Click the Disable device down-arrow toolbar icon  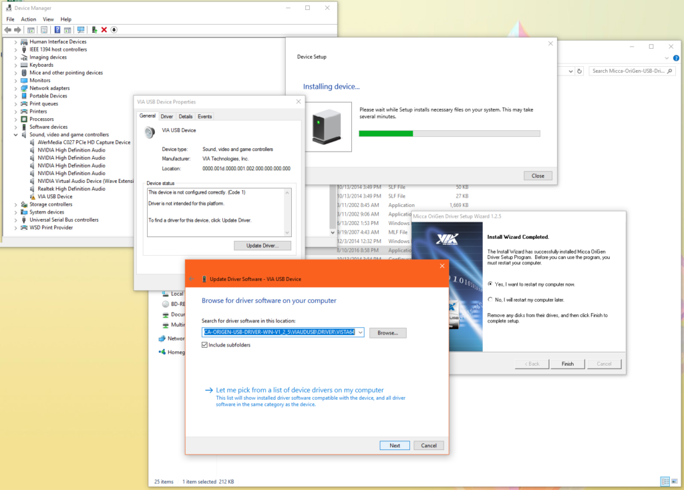(114, 29)
